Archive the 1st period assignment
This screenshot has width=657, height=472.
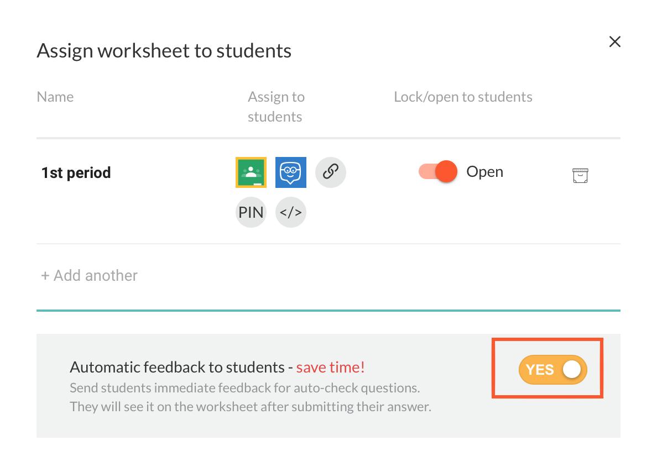(x=580, y=176)
